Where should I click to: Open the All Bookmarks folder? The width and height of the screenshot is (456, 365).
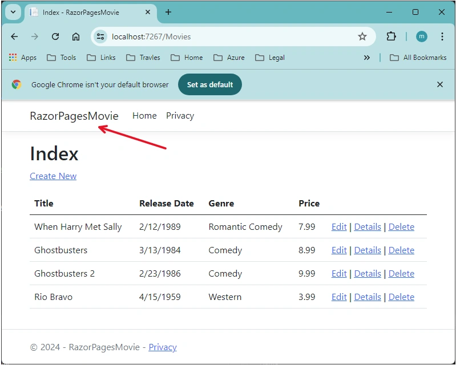(x=418, y=58)
